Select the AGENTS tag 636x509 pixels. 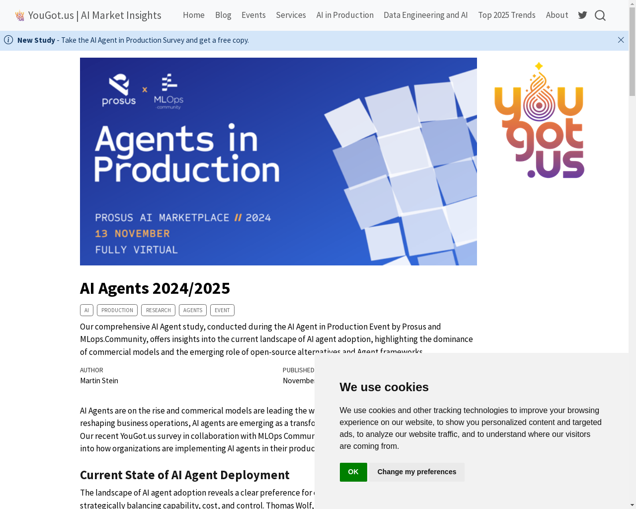click(x=193, y=310)
